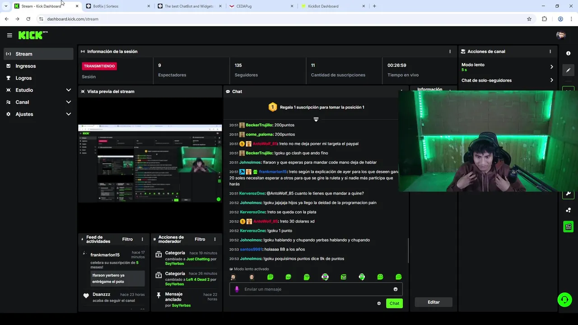
Task: Click the pencil edit icon in right rail
Action: [x=568, y=70]
